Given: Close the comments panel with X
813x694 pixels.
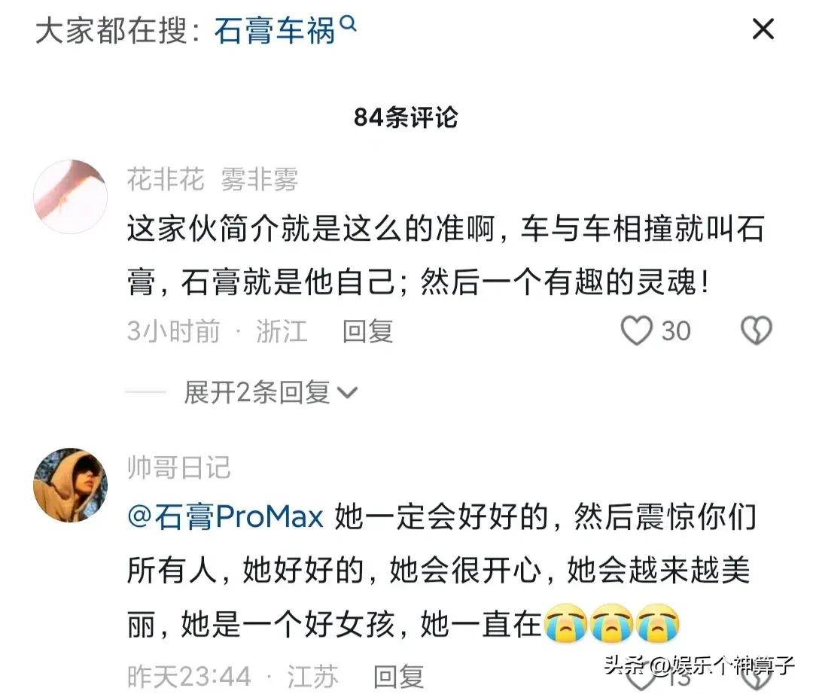Looking at the screenshot, I should click(763, 29).
